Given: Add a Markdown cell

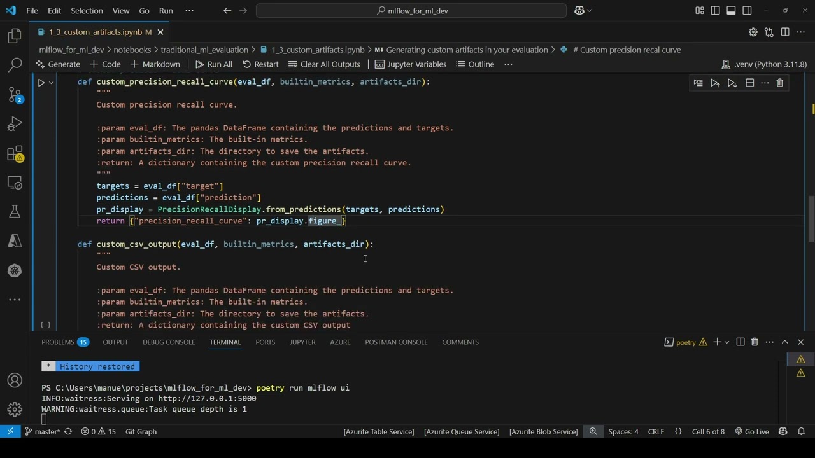Looking at the screenshot, I should coord(155,64).
